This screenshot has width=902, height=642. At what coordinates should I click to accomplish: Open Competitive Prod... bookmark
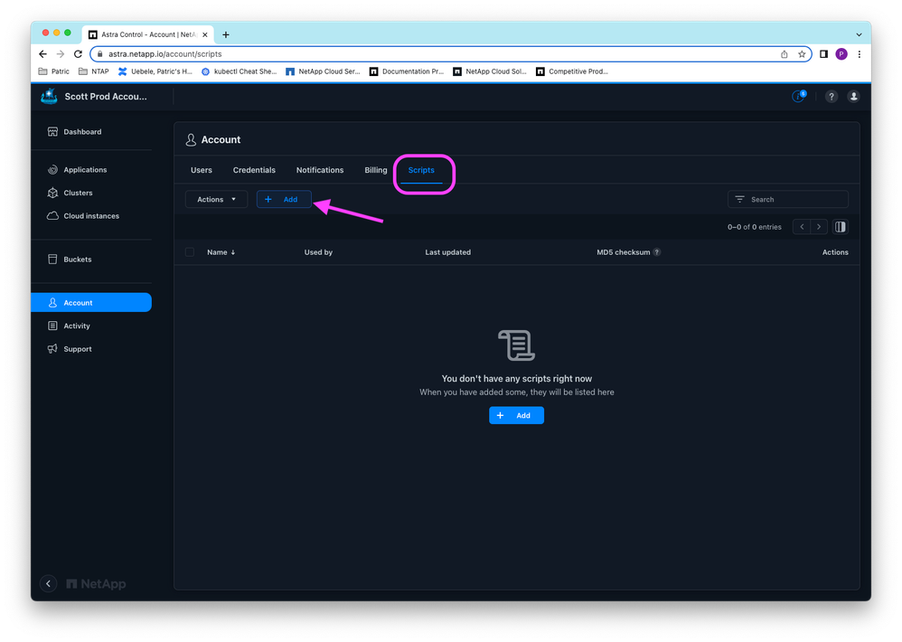point(572,71)
